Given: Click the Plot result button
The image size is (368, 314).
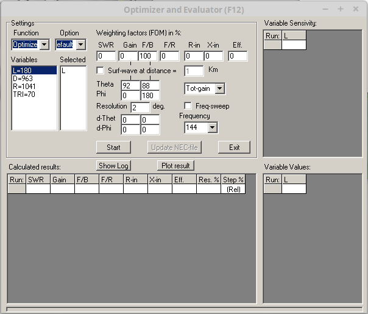Looking at the screenshot, I should tap(175, 166).
